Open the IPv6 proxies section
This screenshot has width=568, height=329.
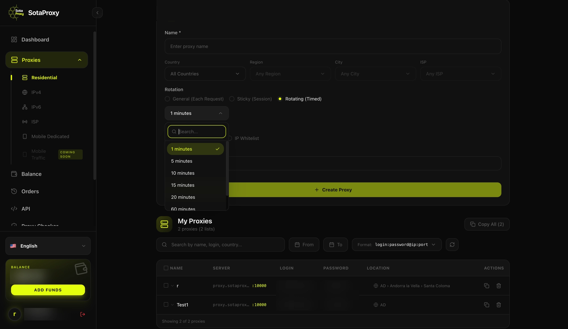[36, 107]
